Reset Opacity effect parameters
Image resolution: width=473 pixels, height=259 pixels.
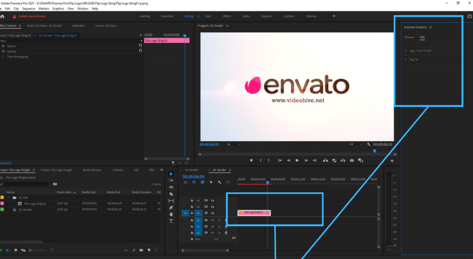pyautogui.click(x=140, y=51)
